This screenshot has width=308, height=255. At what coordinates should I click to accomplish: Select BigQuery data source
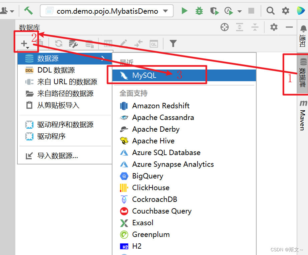point(184,176)
